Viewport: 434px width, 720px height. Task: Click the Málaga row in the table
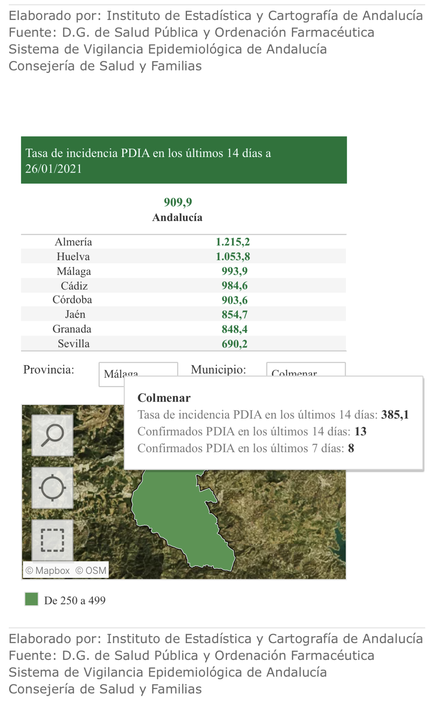click(x=184, y=271)
